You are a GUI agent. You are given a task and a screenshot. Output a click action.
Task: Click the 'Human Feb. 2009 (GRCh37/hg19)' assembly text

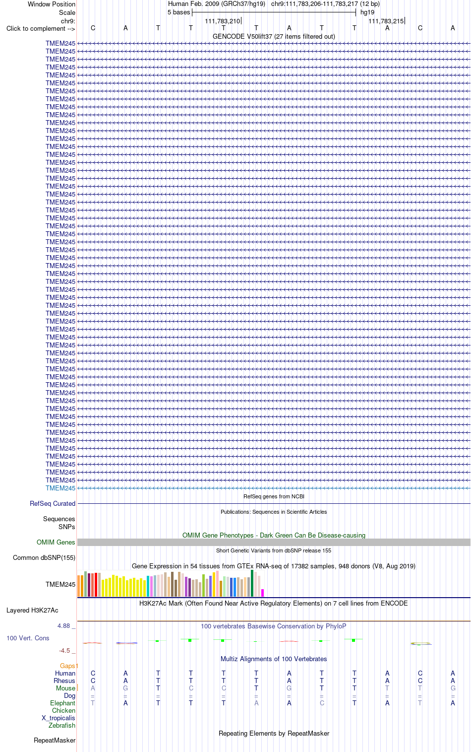tap(217, 3)
